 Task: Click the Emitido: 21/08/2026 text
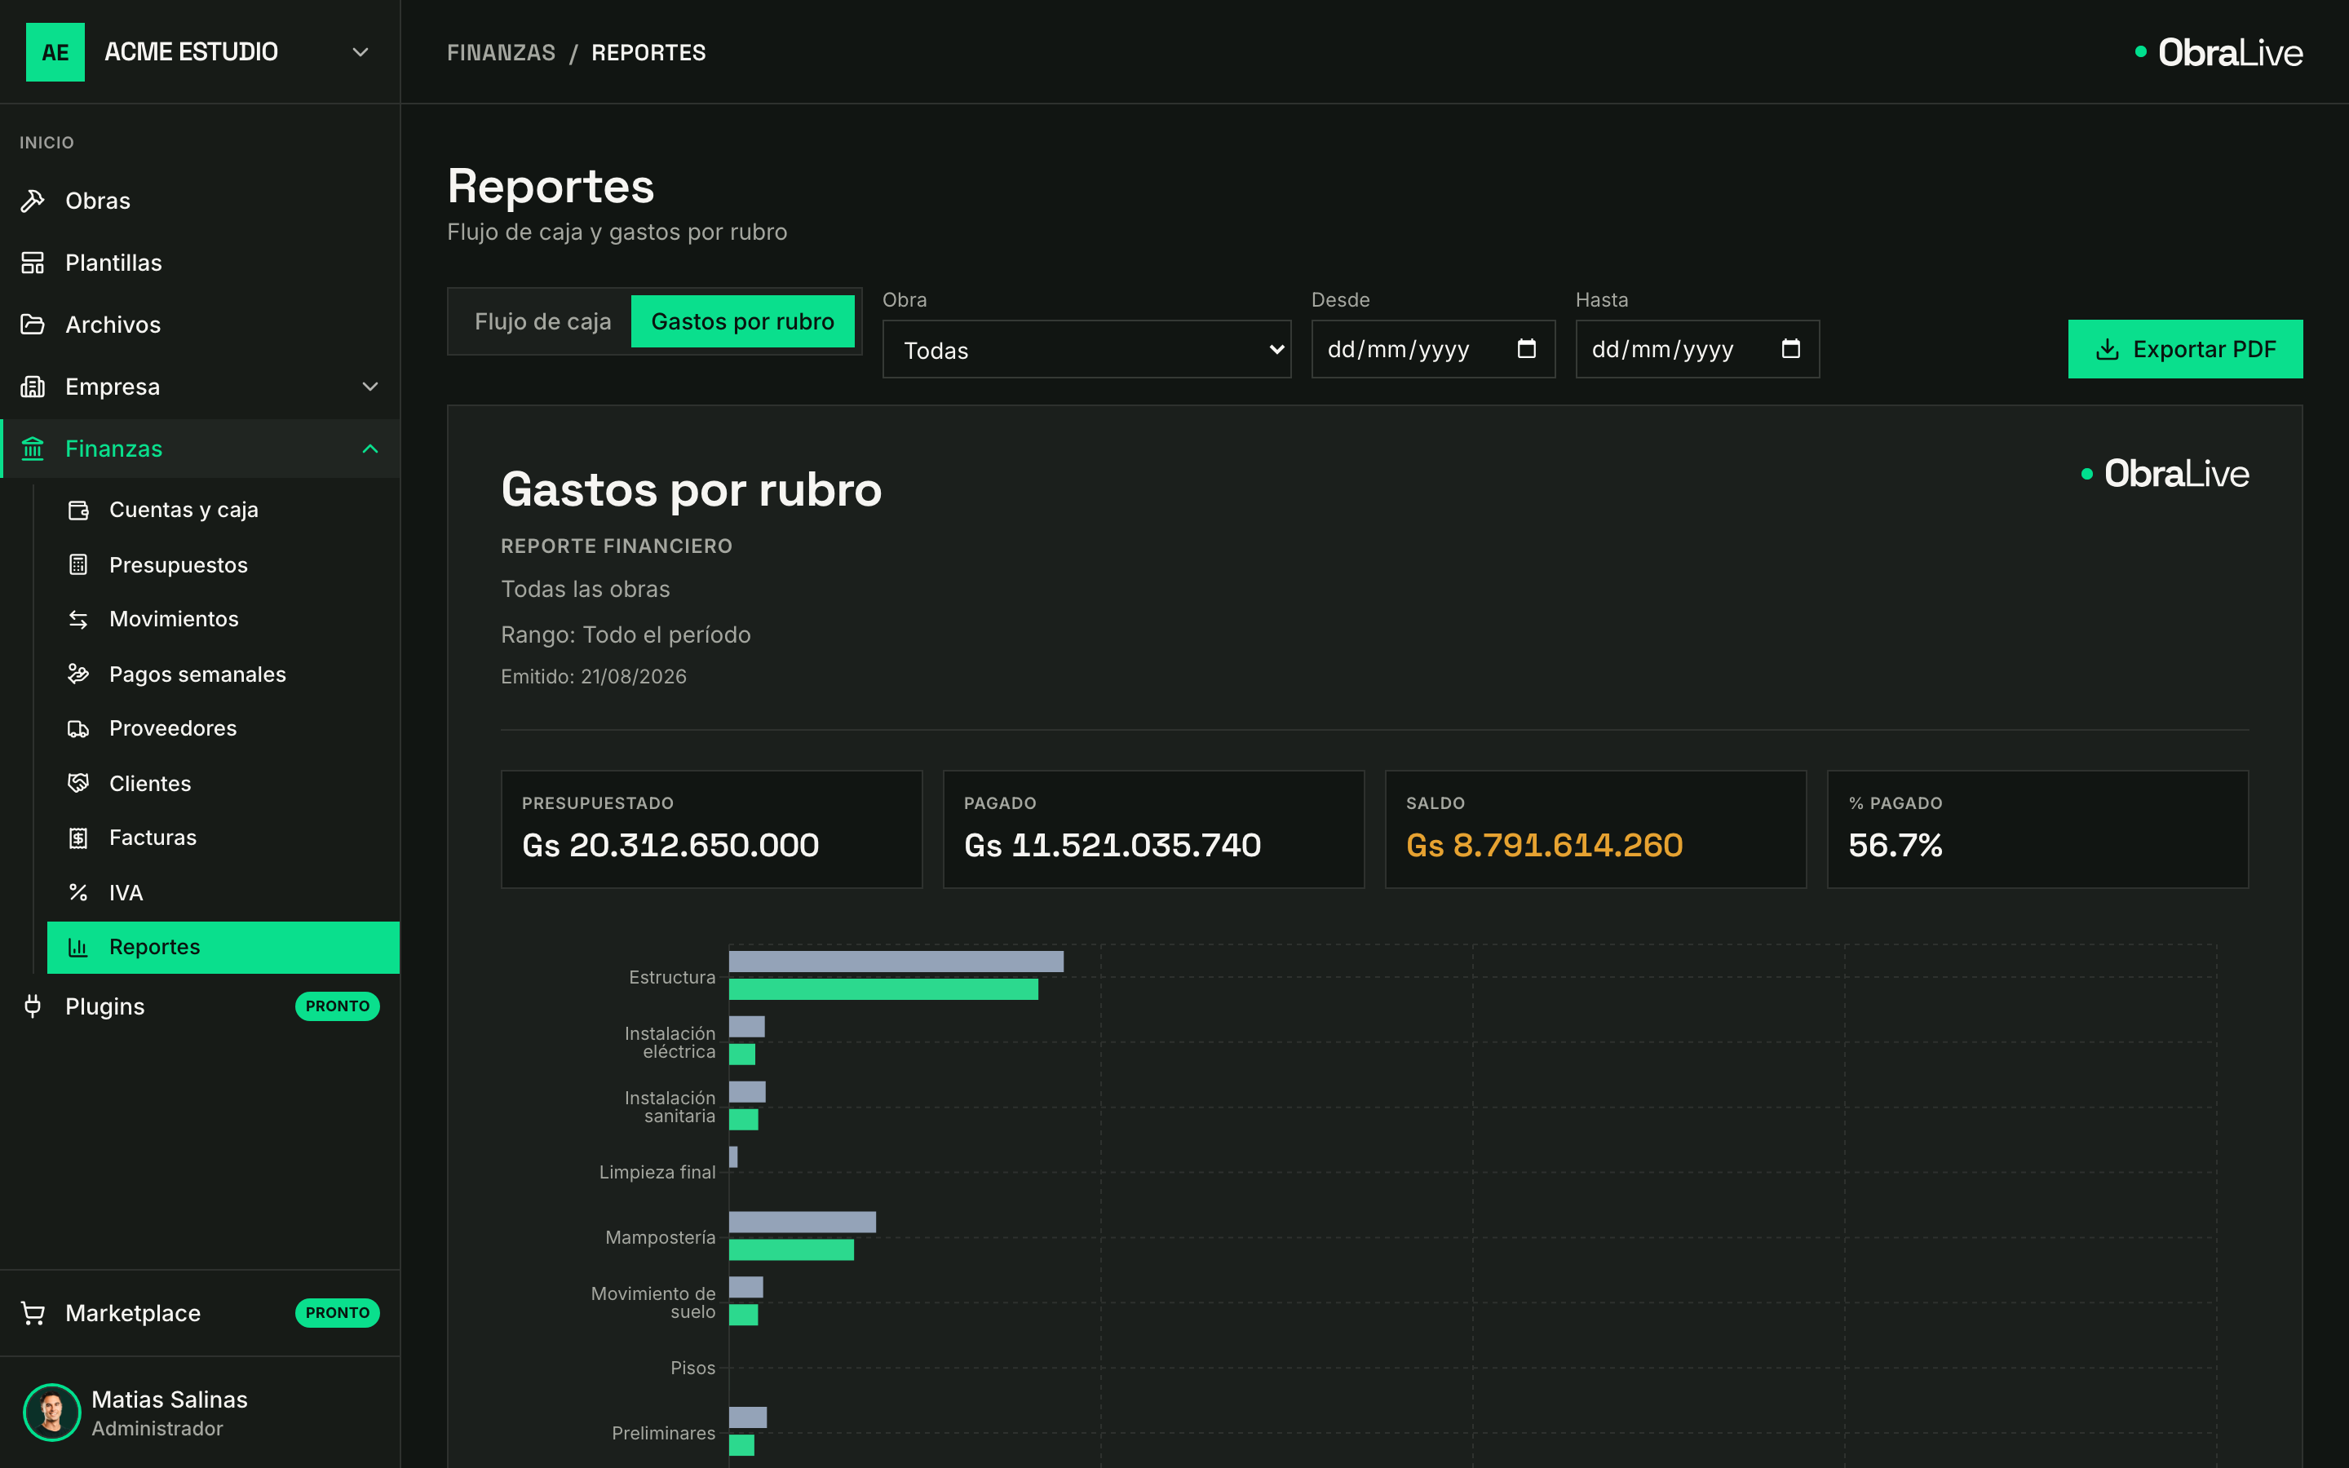593,677
